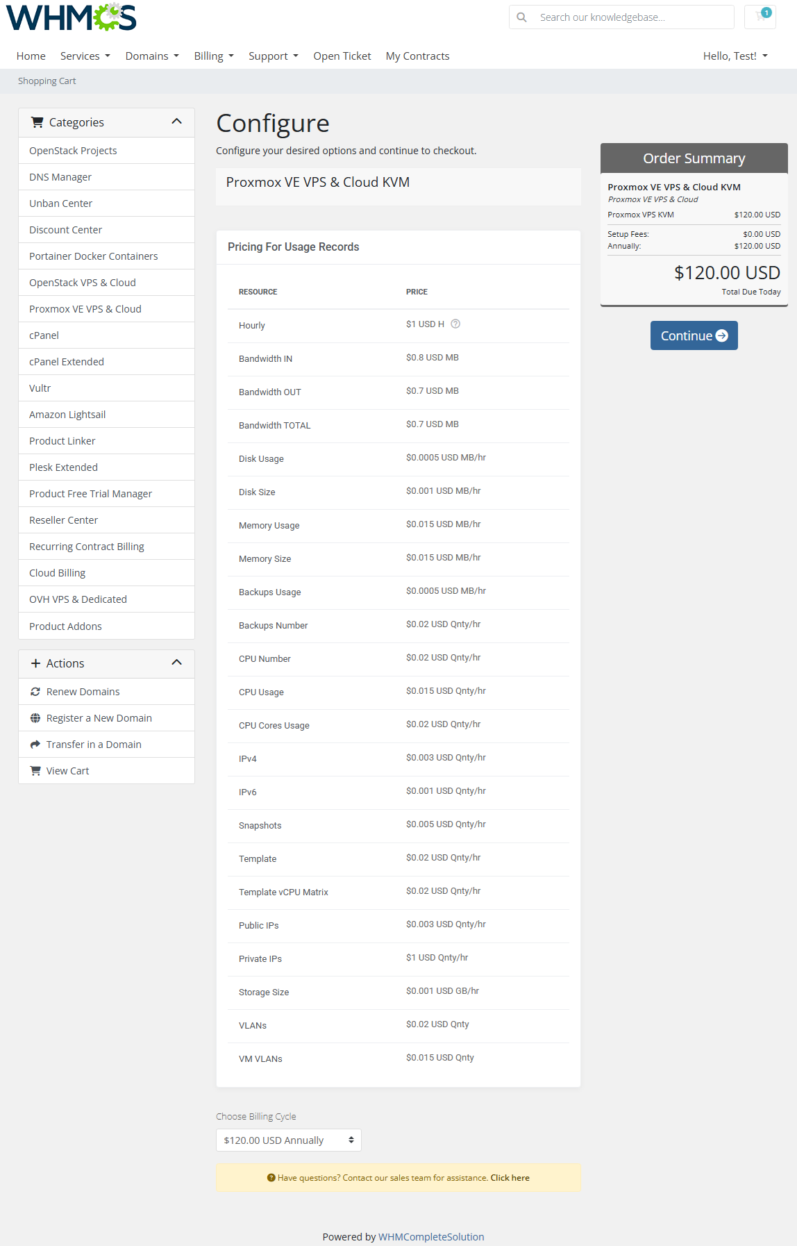Click the WHMCS logo
Image resolution: width=797 pixels, height=1246 pixels.
[x=72, y=17]
